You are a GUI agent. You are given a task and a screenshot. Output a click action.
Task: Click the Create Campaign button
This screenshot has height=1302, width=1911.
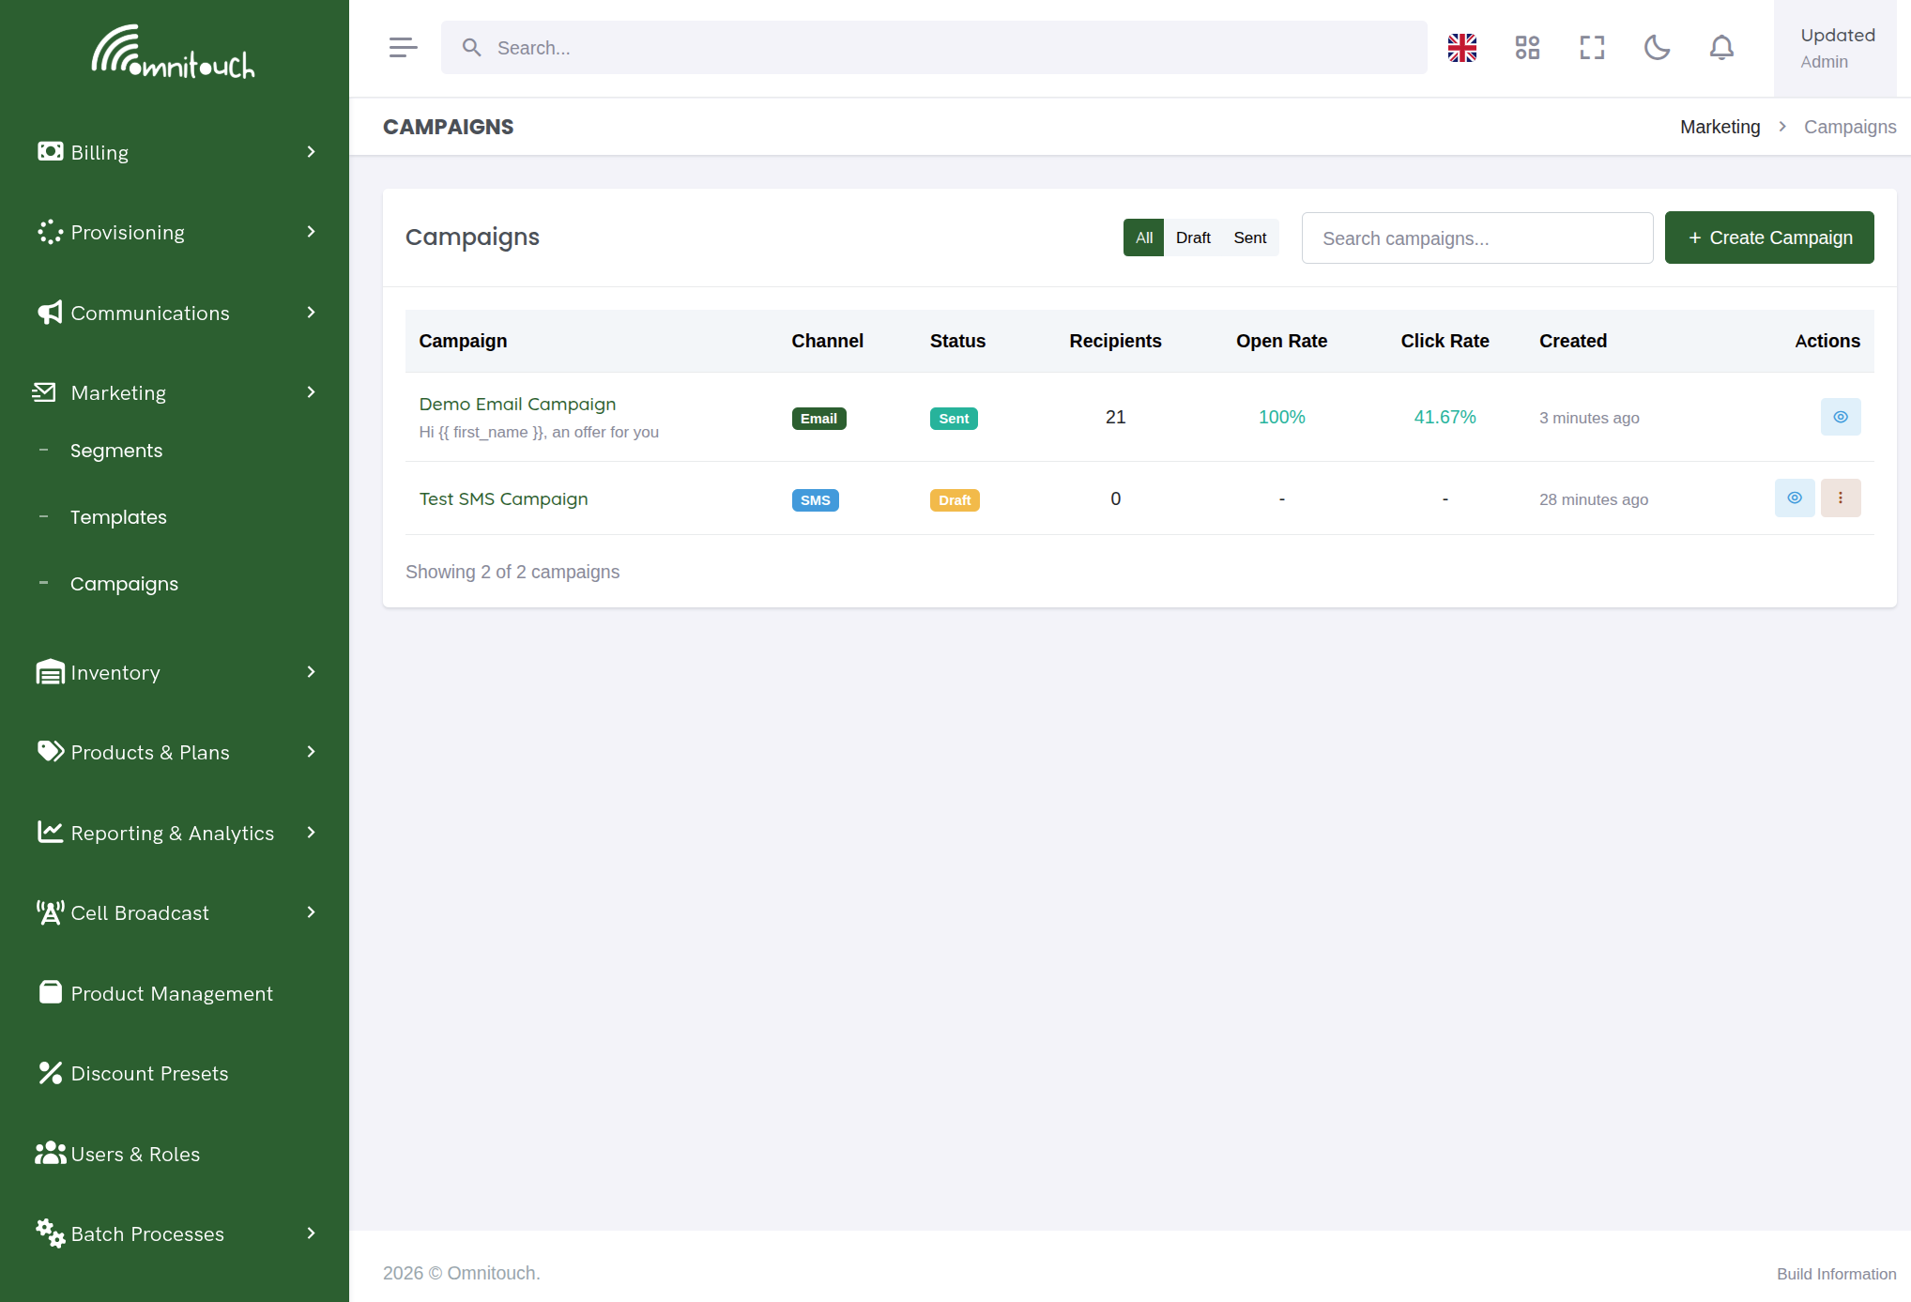click(1769, 237)
